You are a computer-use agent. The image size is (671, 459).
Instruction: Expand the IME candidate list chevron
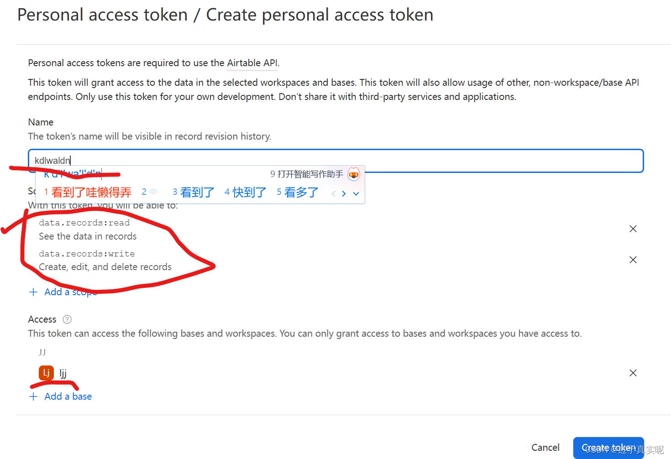356,193
